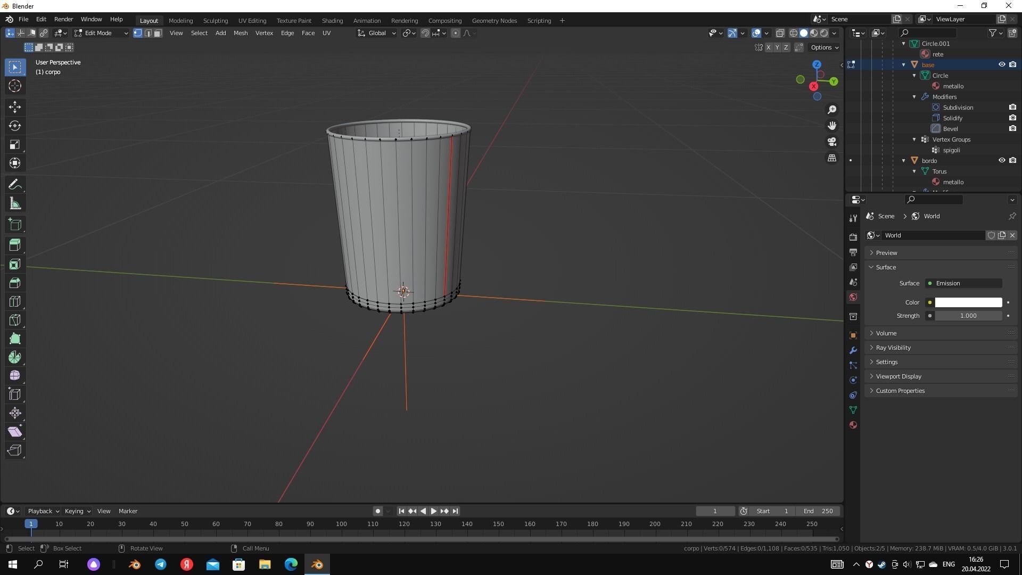This screenshot has height=575, width=1022.
Task: Click the zoom view magnifier icon
Action: pos(831,110)
